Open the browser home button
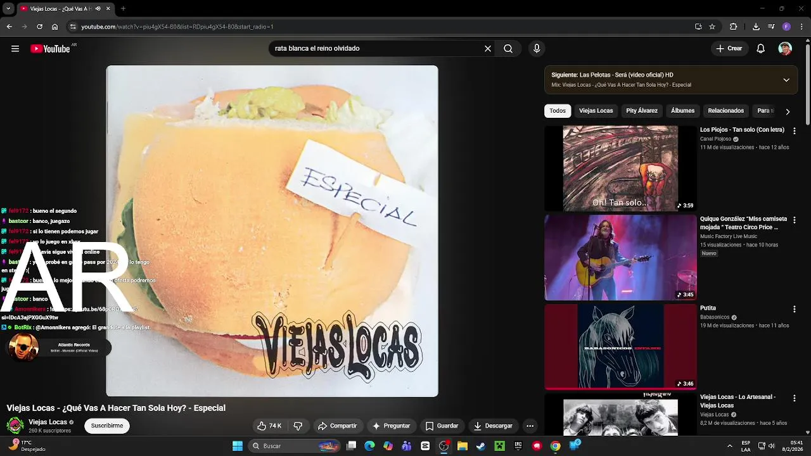This screenshot has width=811, height=456. coord(55,27)
